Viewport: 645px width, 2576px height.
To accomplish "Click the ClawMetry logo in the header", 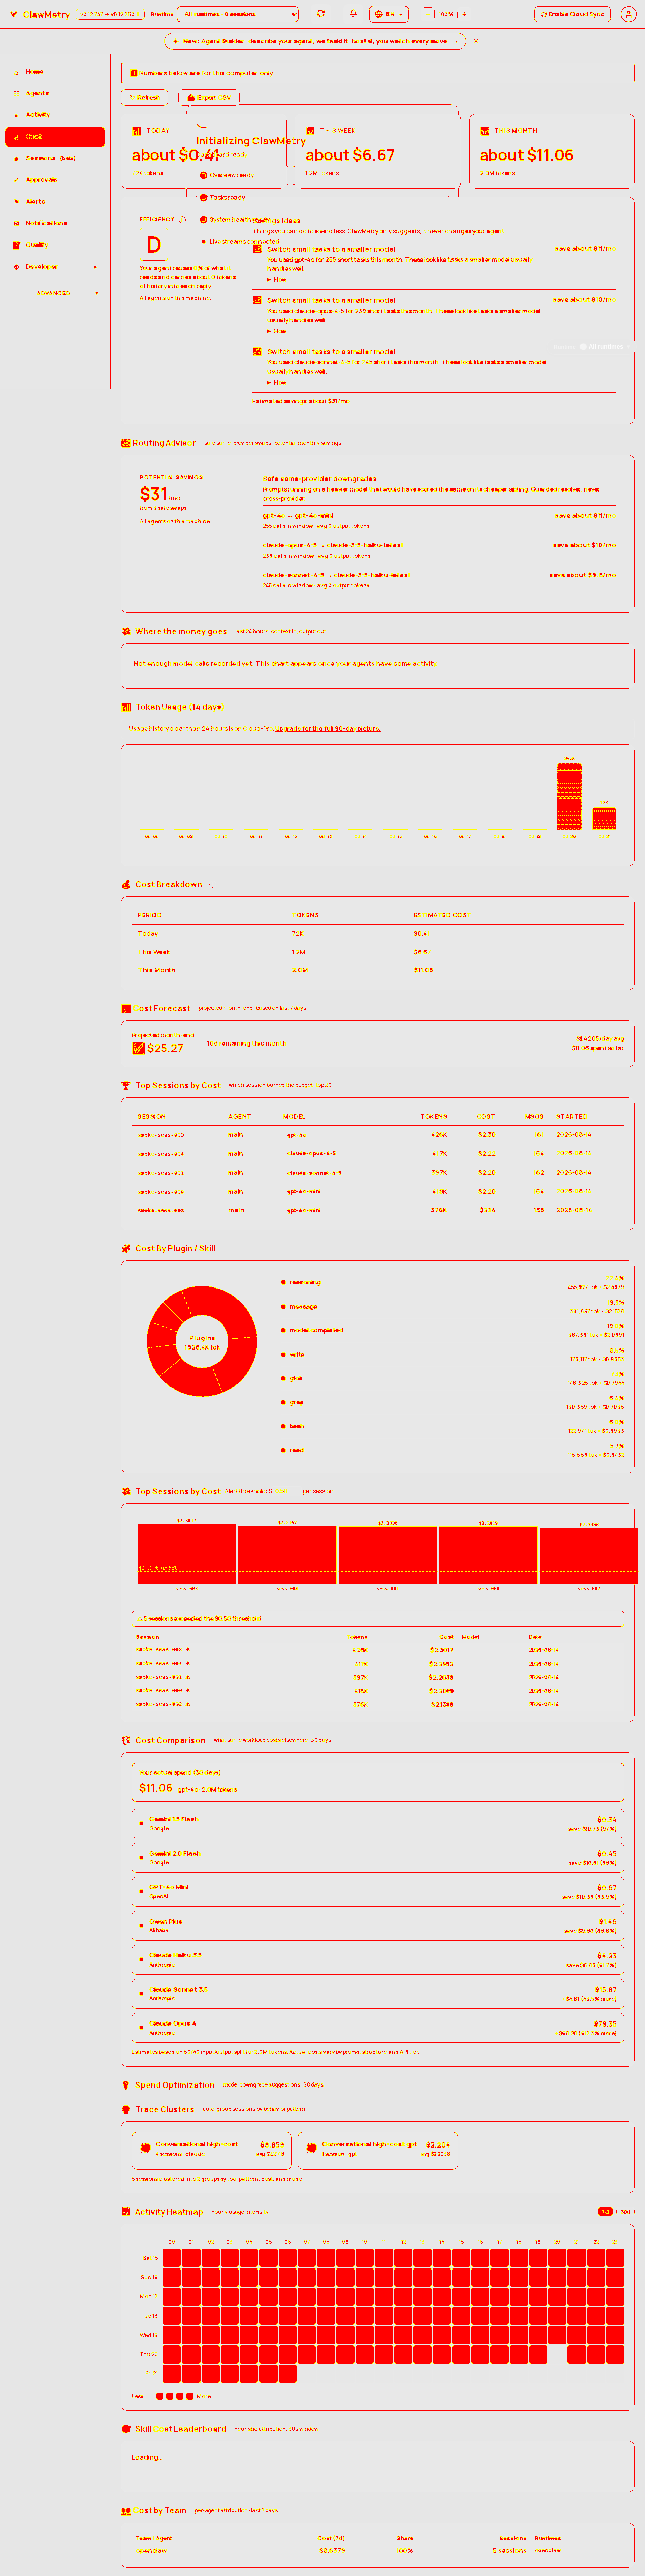I will [x=39, y=14].
